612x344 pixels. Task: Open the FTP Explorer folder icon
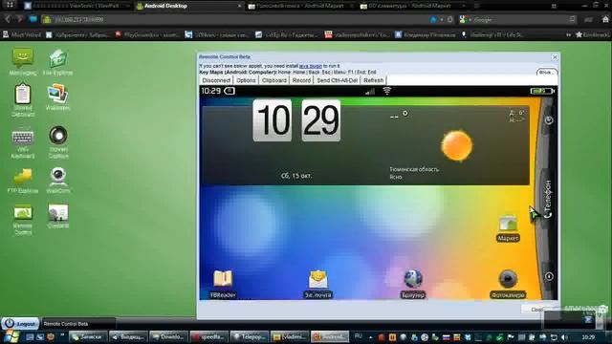(23, 181)
